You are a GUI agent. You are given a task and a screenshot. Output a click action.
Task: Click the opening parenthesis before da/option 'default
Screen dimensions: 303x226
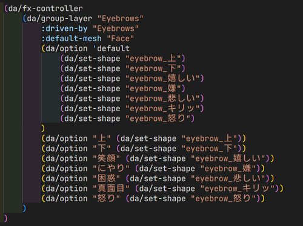point(43,48)
